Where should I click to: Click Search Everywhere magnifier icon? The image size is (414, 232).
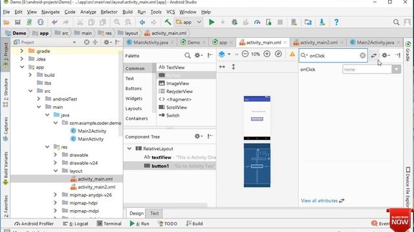point(396,23)
